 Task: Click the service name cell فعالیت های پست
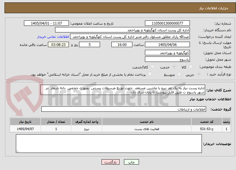pos(147,129)
